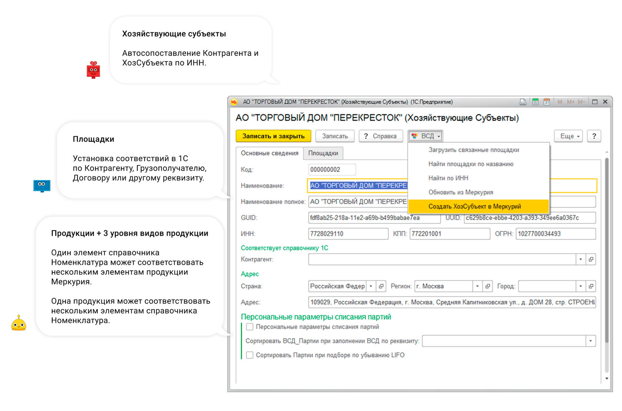Open the Регион field's open-form icon

[488, 286]
